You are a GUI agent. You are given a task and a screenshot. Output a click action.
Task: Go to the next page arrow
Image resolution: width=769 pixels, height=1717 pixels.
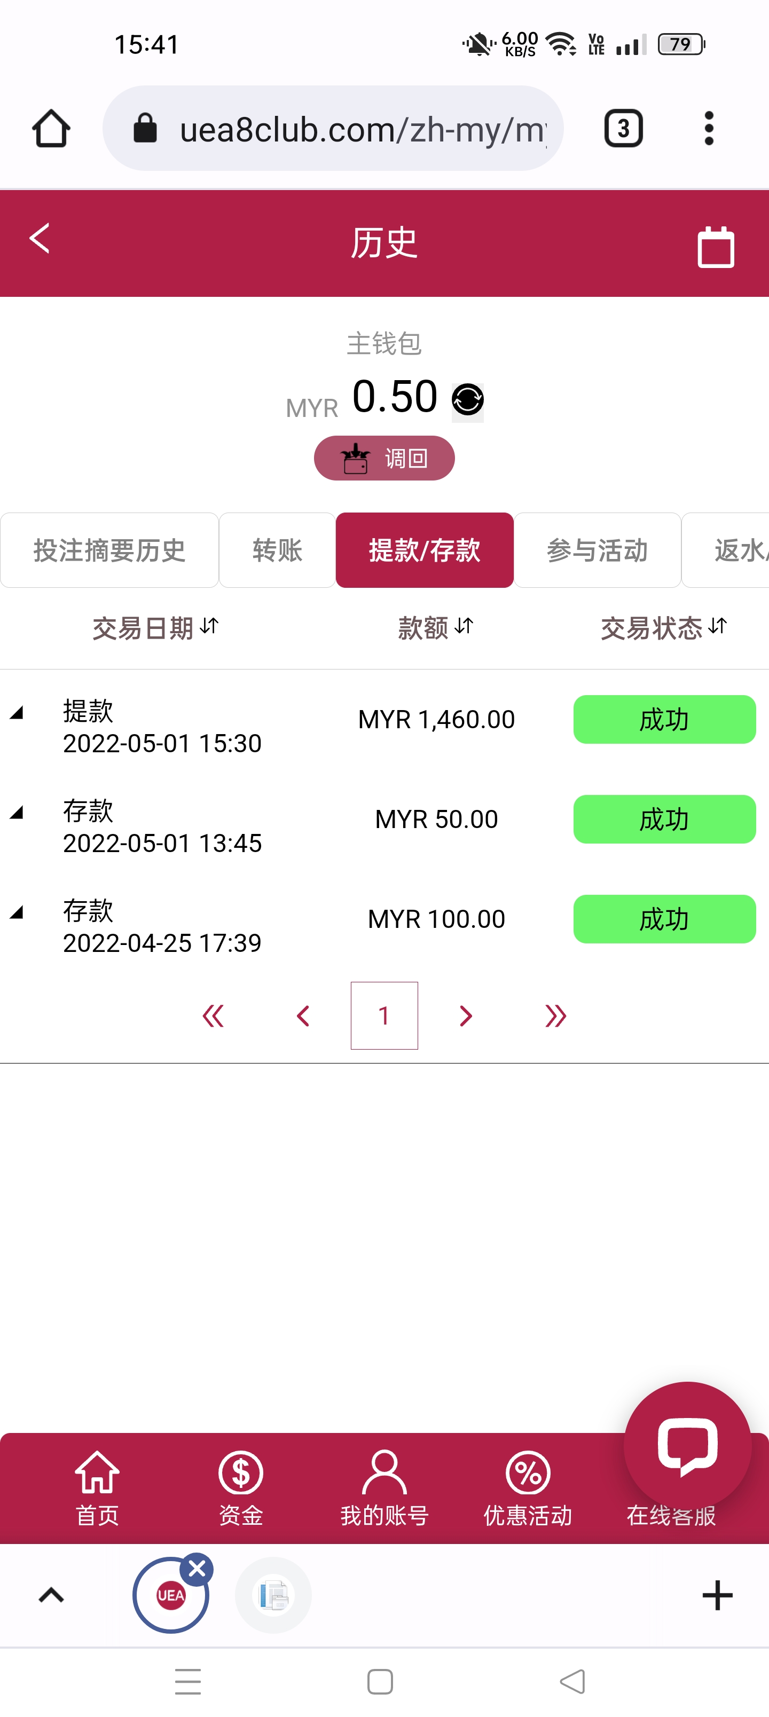(x=466, y=1016)
